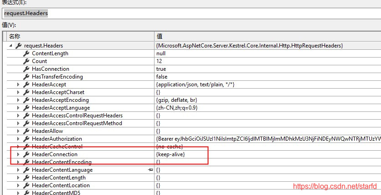The image size is (381, 195).
Task: Click the wrench icon beside HeaderAccessControlRequestHeaders
Action: point(26,116)
